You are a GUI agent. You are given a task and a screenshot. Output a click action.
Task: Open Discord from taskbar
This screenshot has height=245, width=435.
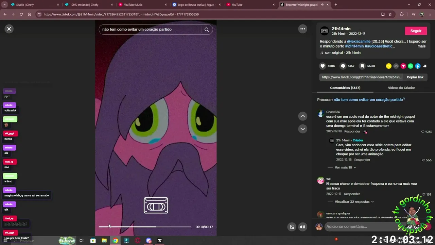coord(149,241)
